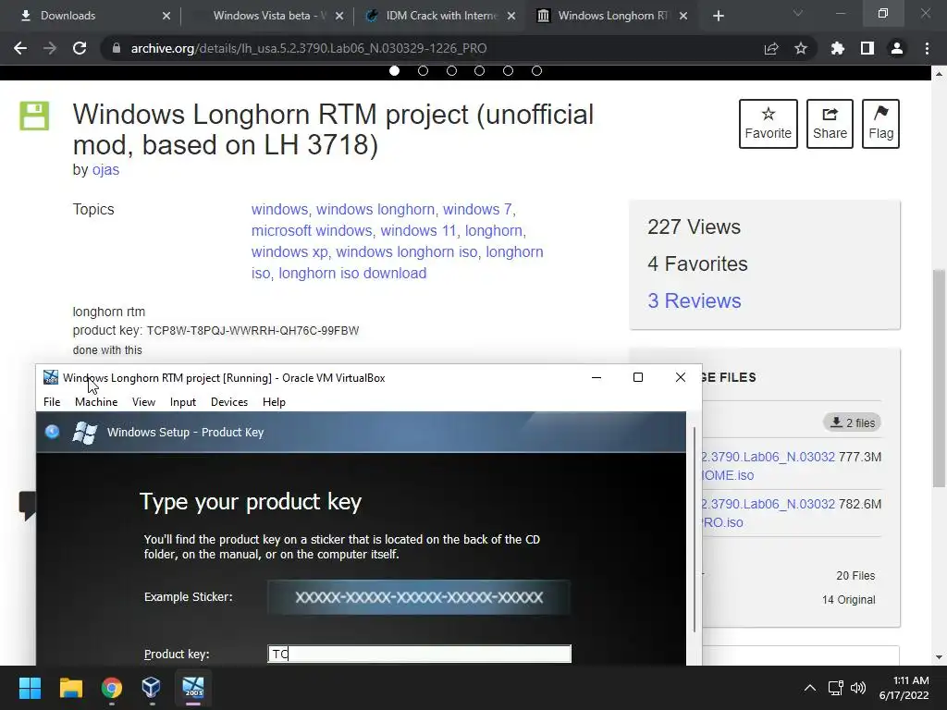Download the 782.6M PRO.iso file link
The height and width of the screenshot is (710, 947).
click(768, 512)
